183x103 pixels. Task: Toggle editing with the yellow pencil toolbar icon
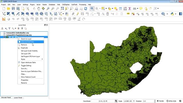tap(77, 14)
